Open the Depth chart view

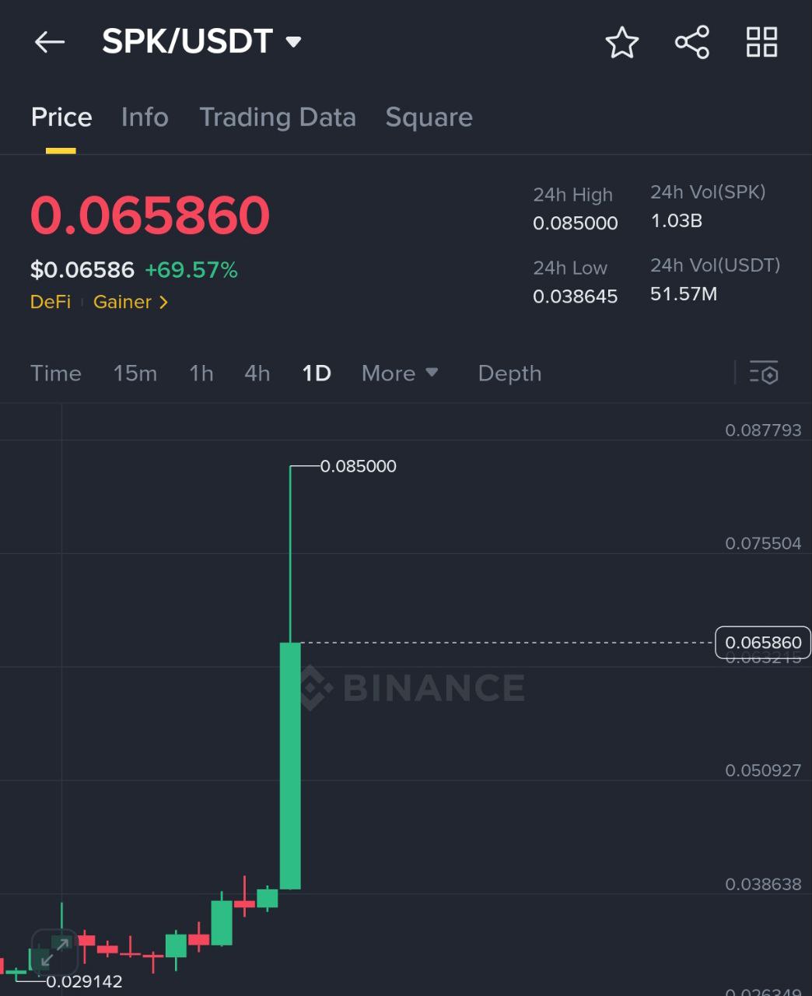pos(509,373)
